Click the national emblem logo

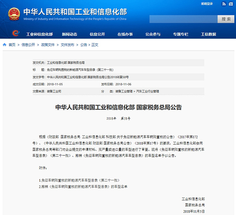click(x=14, y=14)
